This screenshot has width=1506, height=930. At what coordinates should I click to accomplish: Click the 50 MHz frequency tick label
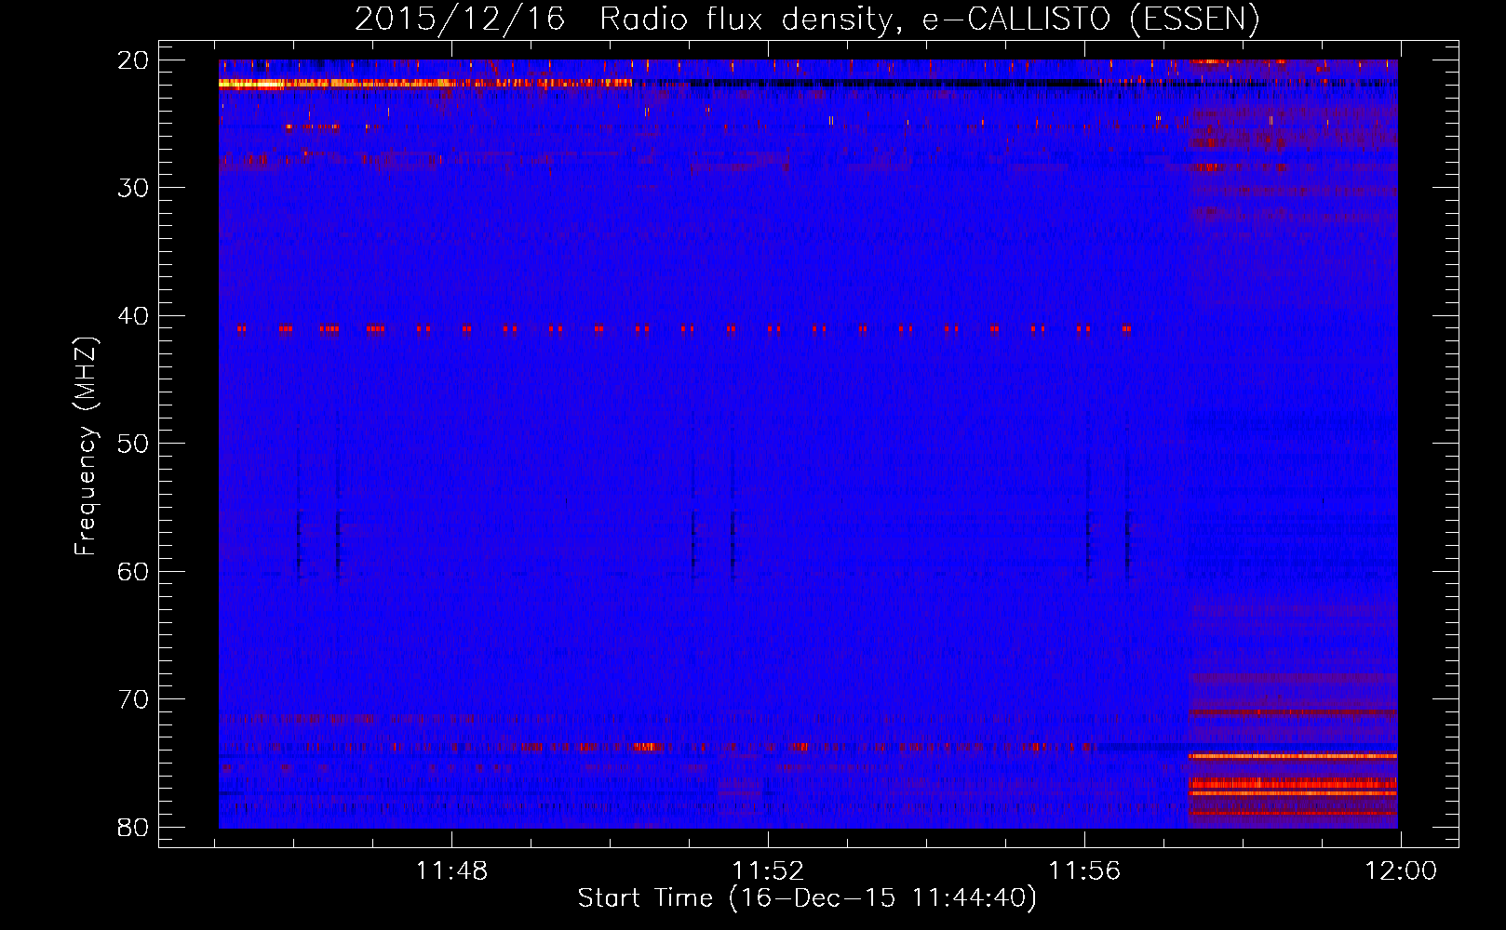134,444
